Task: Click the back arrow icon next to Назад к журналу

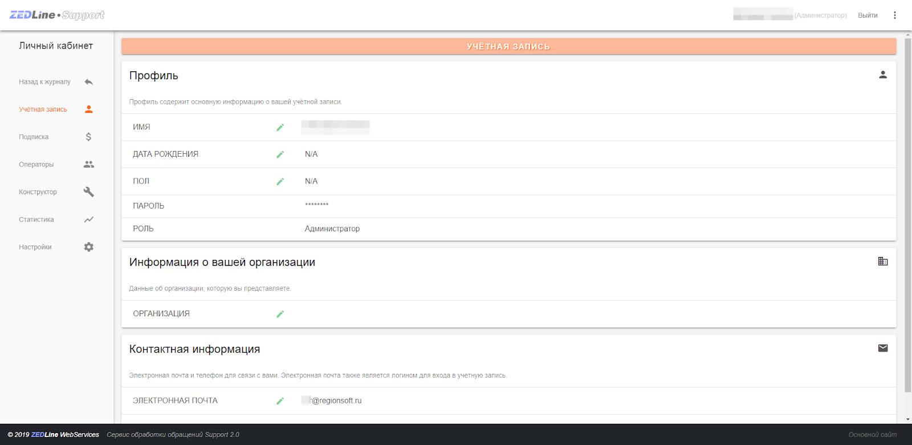Action: [x=88, y=82]
